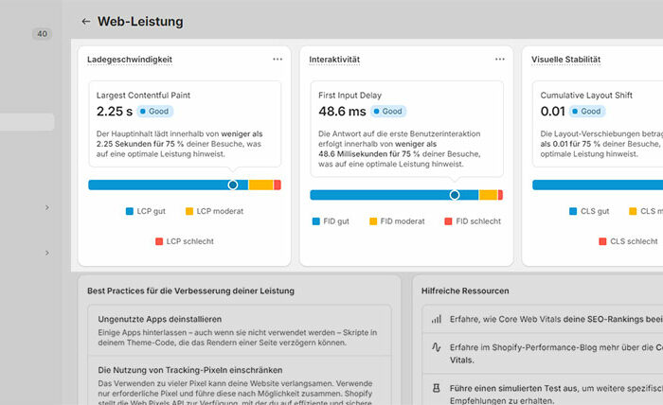Image resolution: width=663 pixels, height=405 pixels.
Task: Click the Interaktivität card title
Action: click(x=334, y=60)
